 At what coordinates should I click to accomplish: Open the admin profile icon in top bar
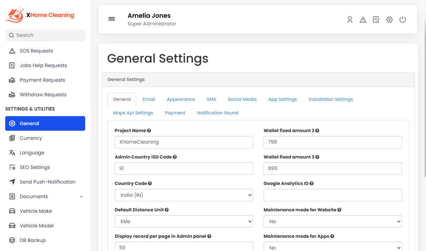(349, 20)
